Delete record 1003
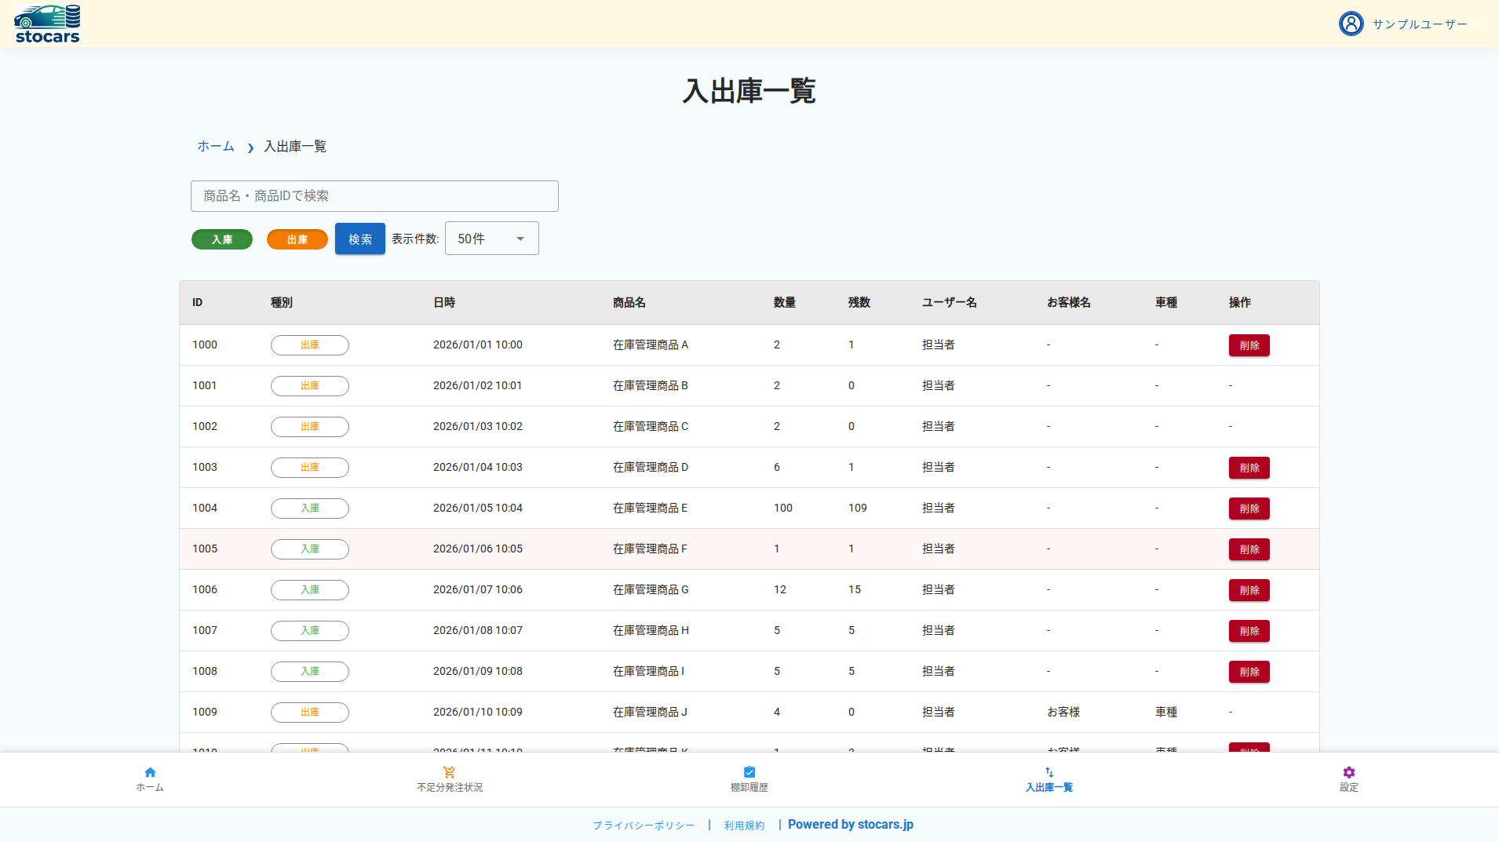The height and width of the screenshot is (842, 1499). (x=1249, y=468)
